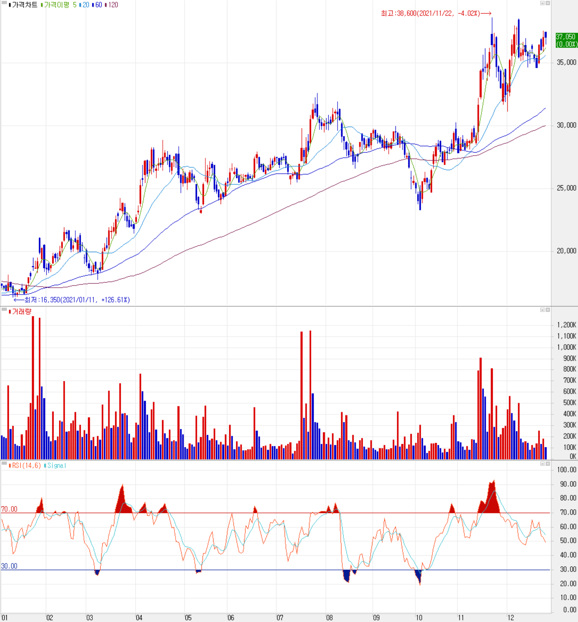Click the 70.00 RSI overbought line label

(x=9, y=509)
